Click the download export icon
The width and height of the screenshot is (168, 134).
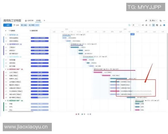pyautogui.click(x=160, y=25)
